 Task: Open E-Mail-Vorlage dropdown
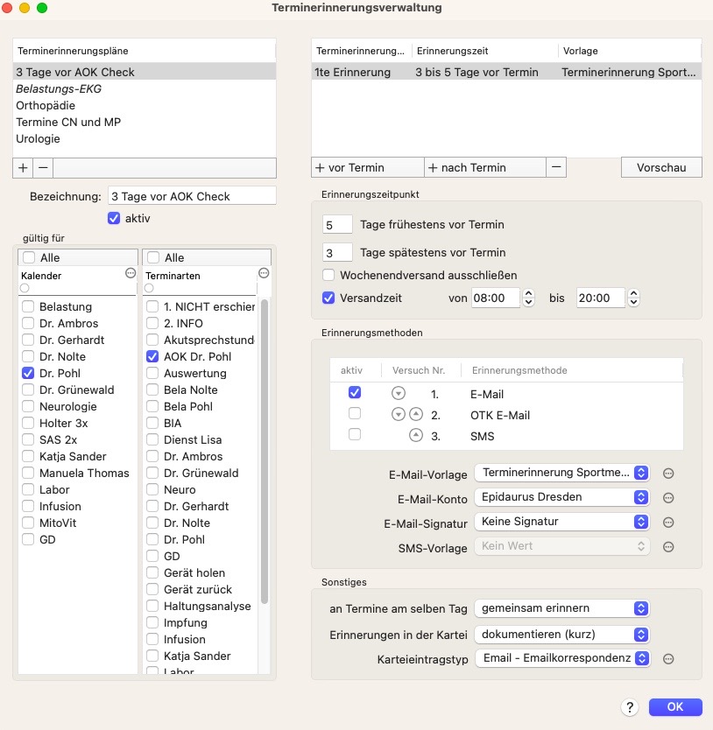pos(562,473)
